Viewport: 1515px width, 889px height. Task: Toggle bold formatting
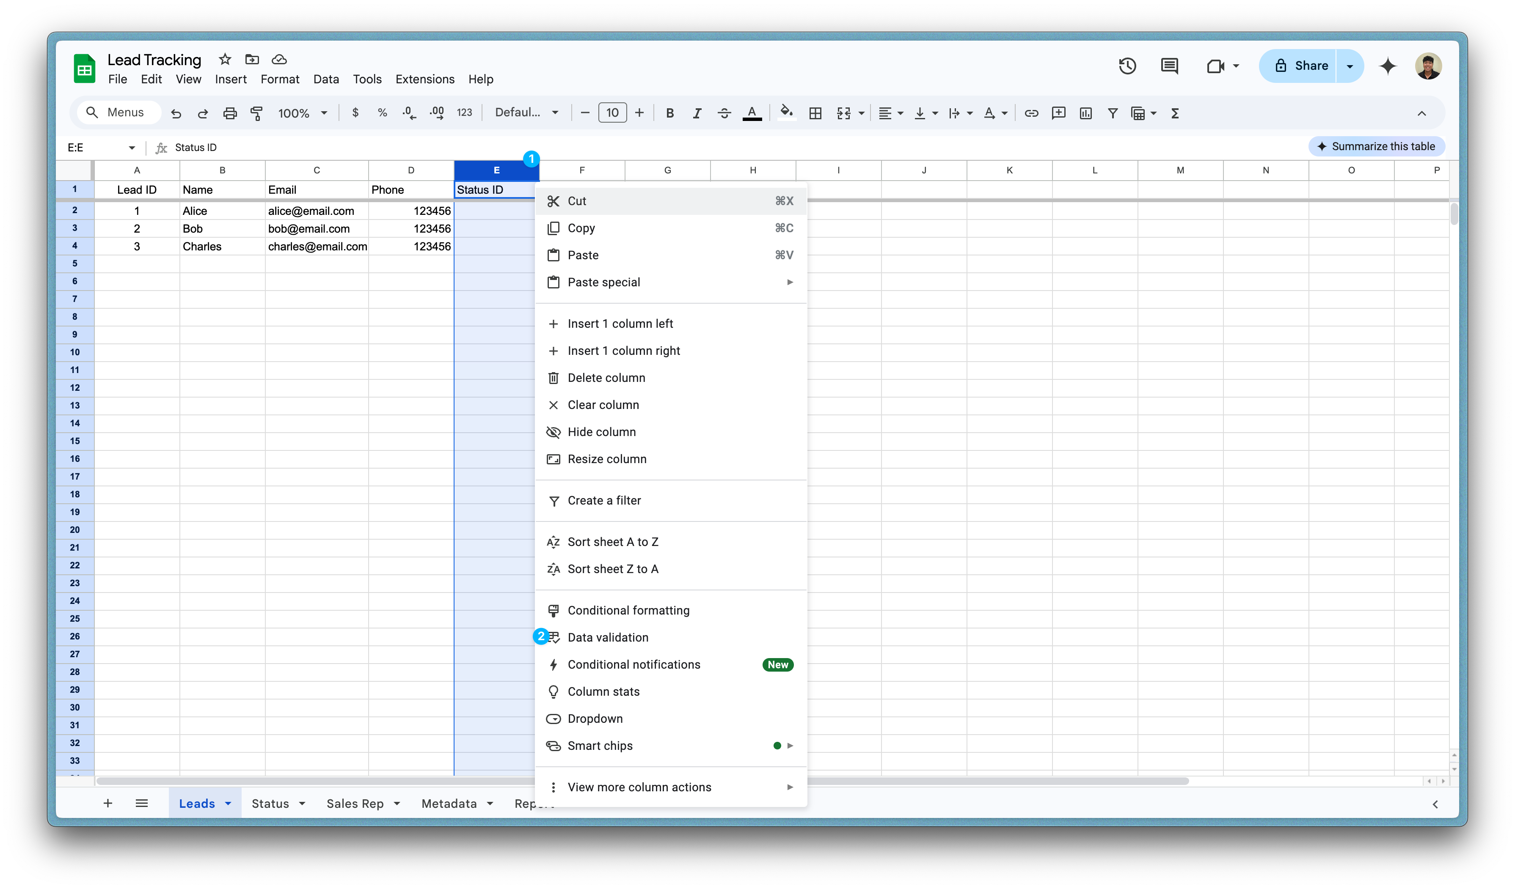(670, 113)
